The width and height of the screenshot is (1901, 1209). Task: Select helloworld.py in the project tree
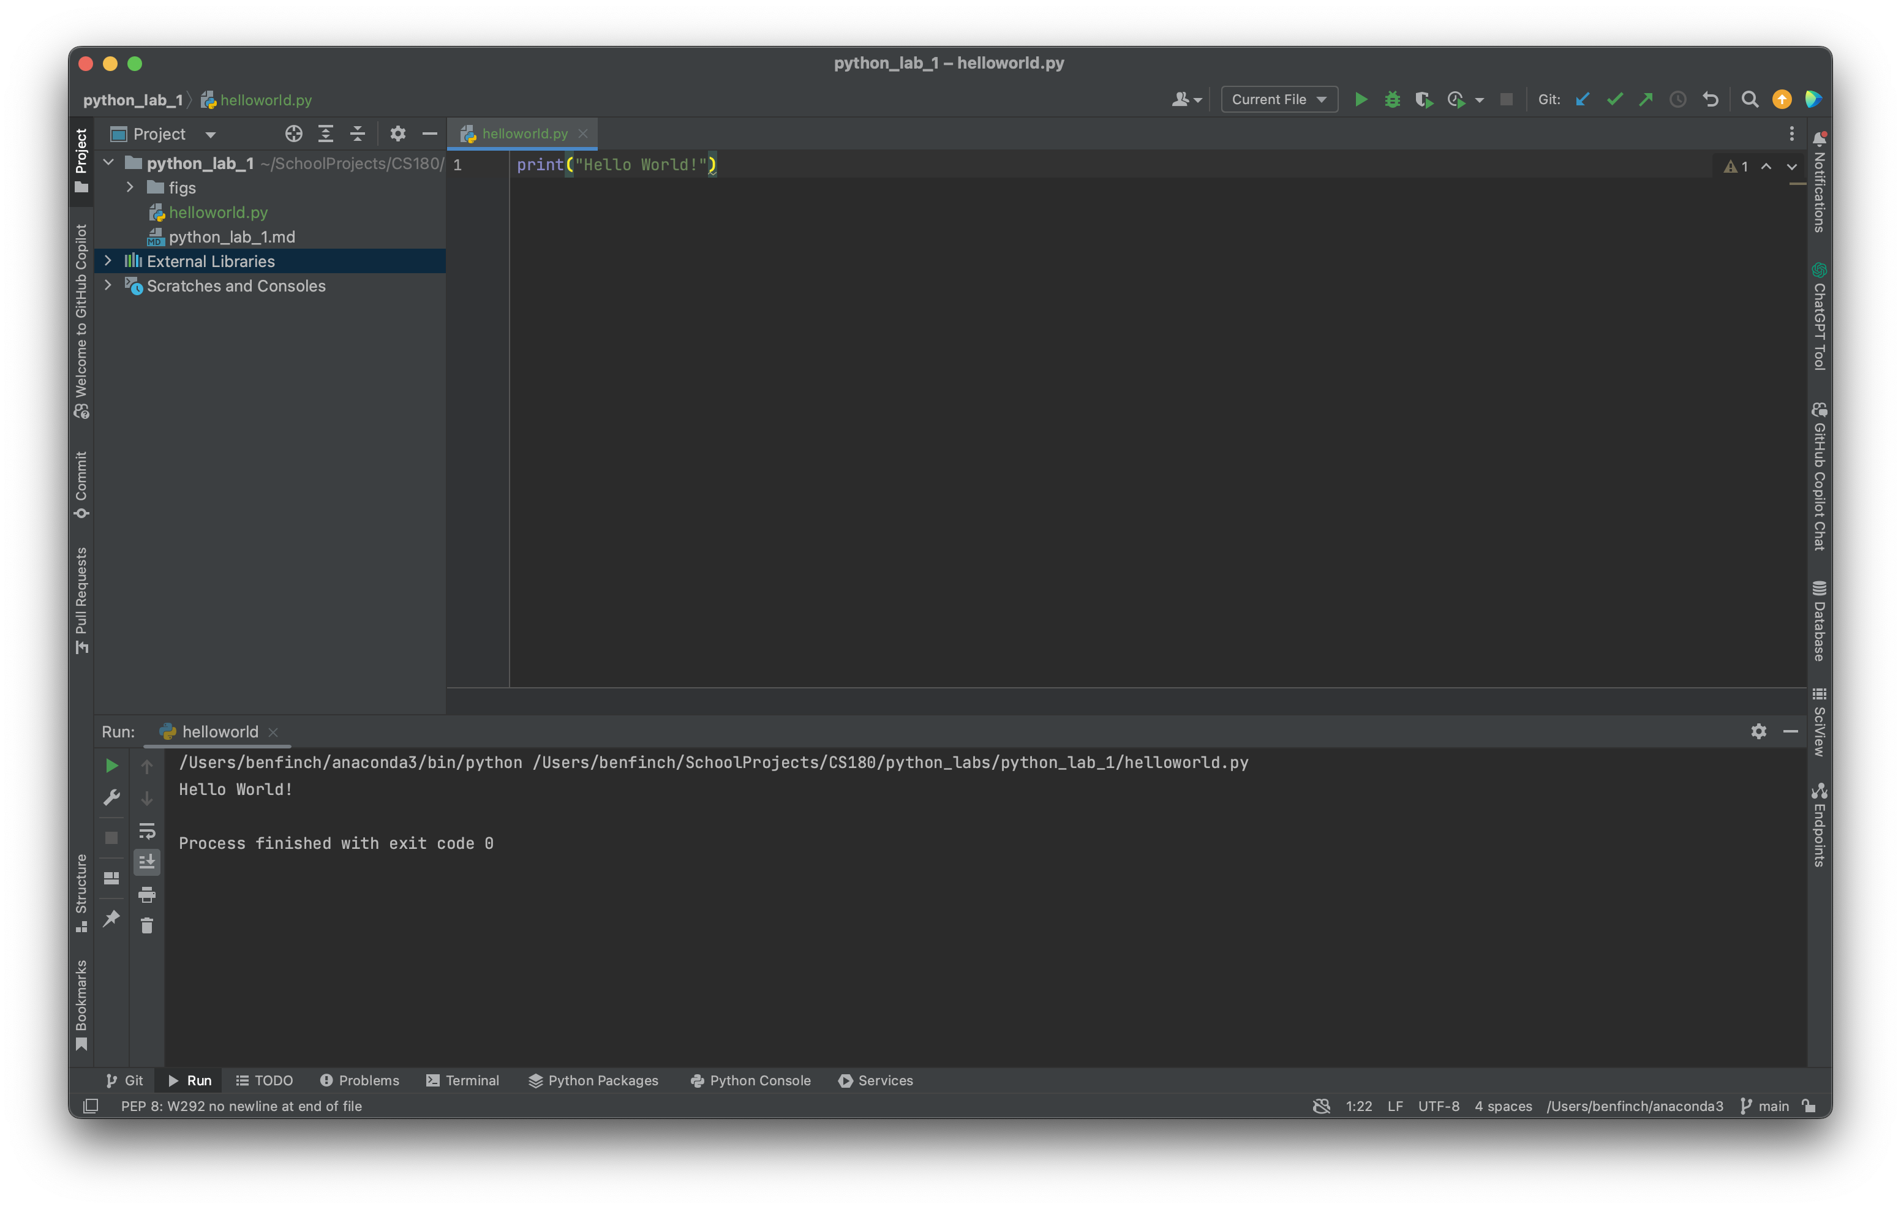coord(218,213)
